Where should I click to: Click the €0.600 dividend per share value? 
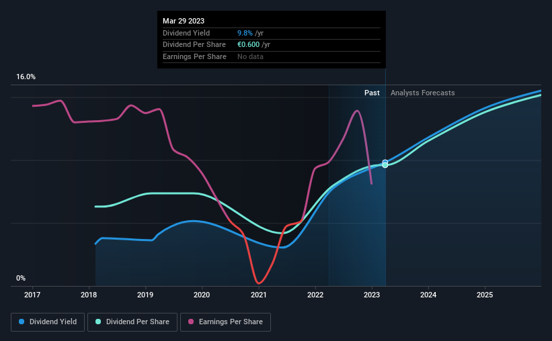pos(249,45)
